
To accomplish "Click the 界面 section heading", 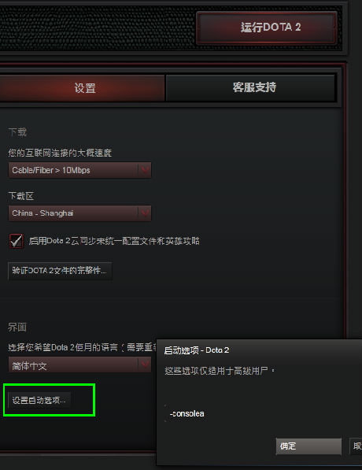I will (17, 327).
